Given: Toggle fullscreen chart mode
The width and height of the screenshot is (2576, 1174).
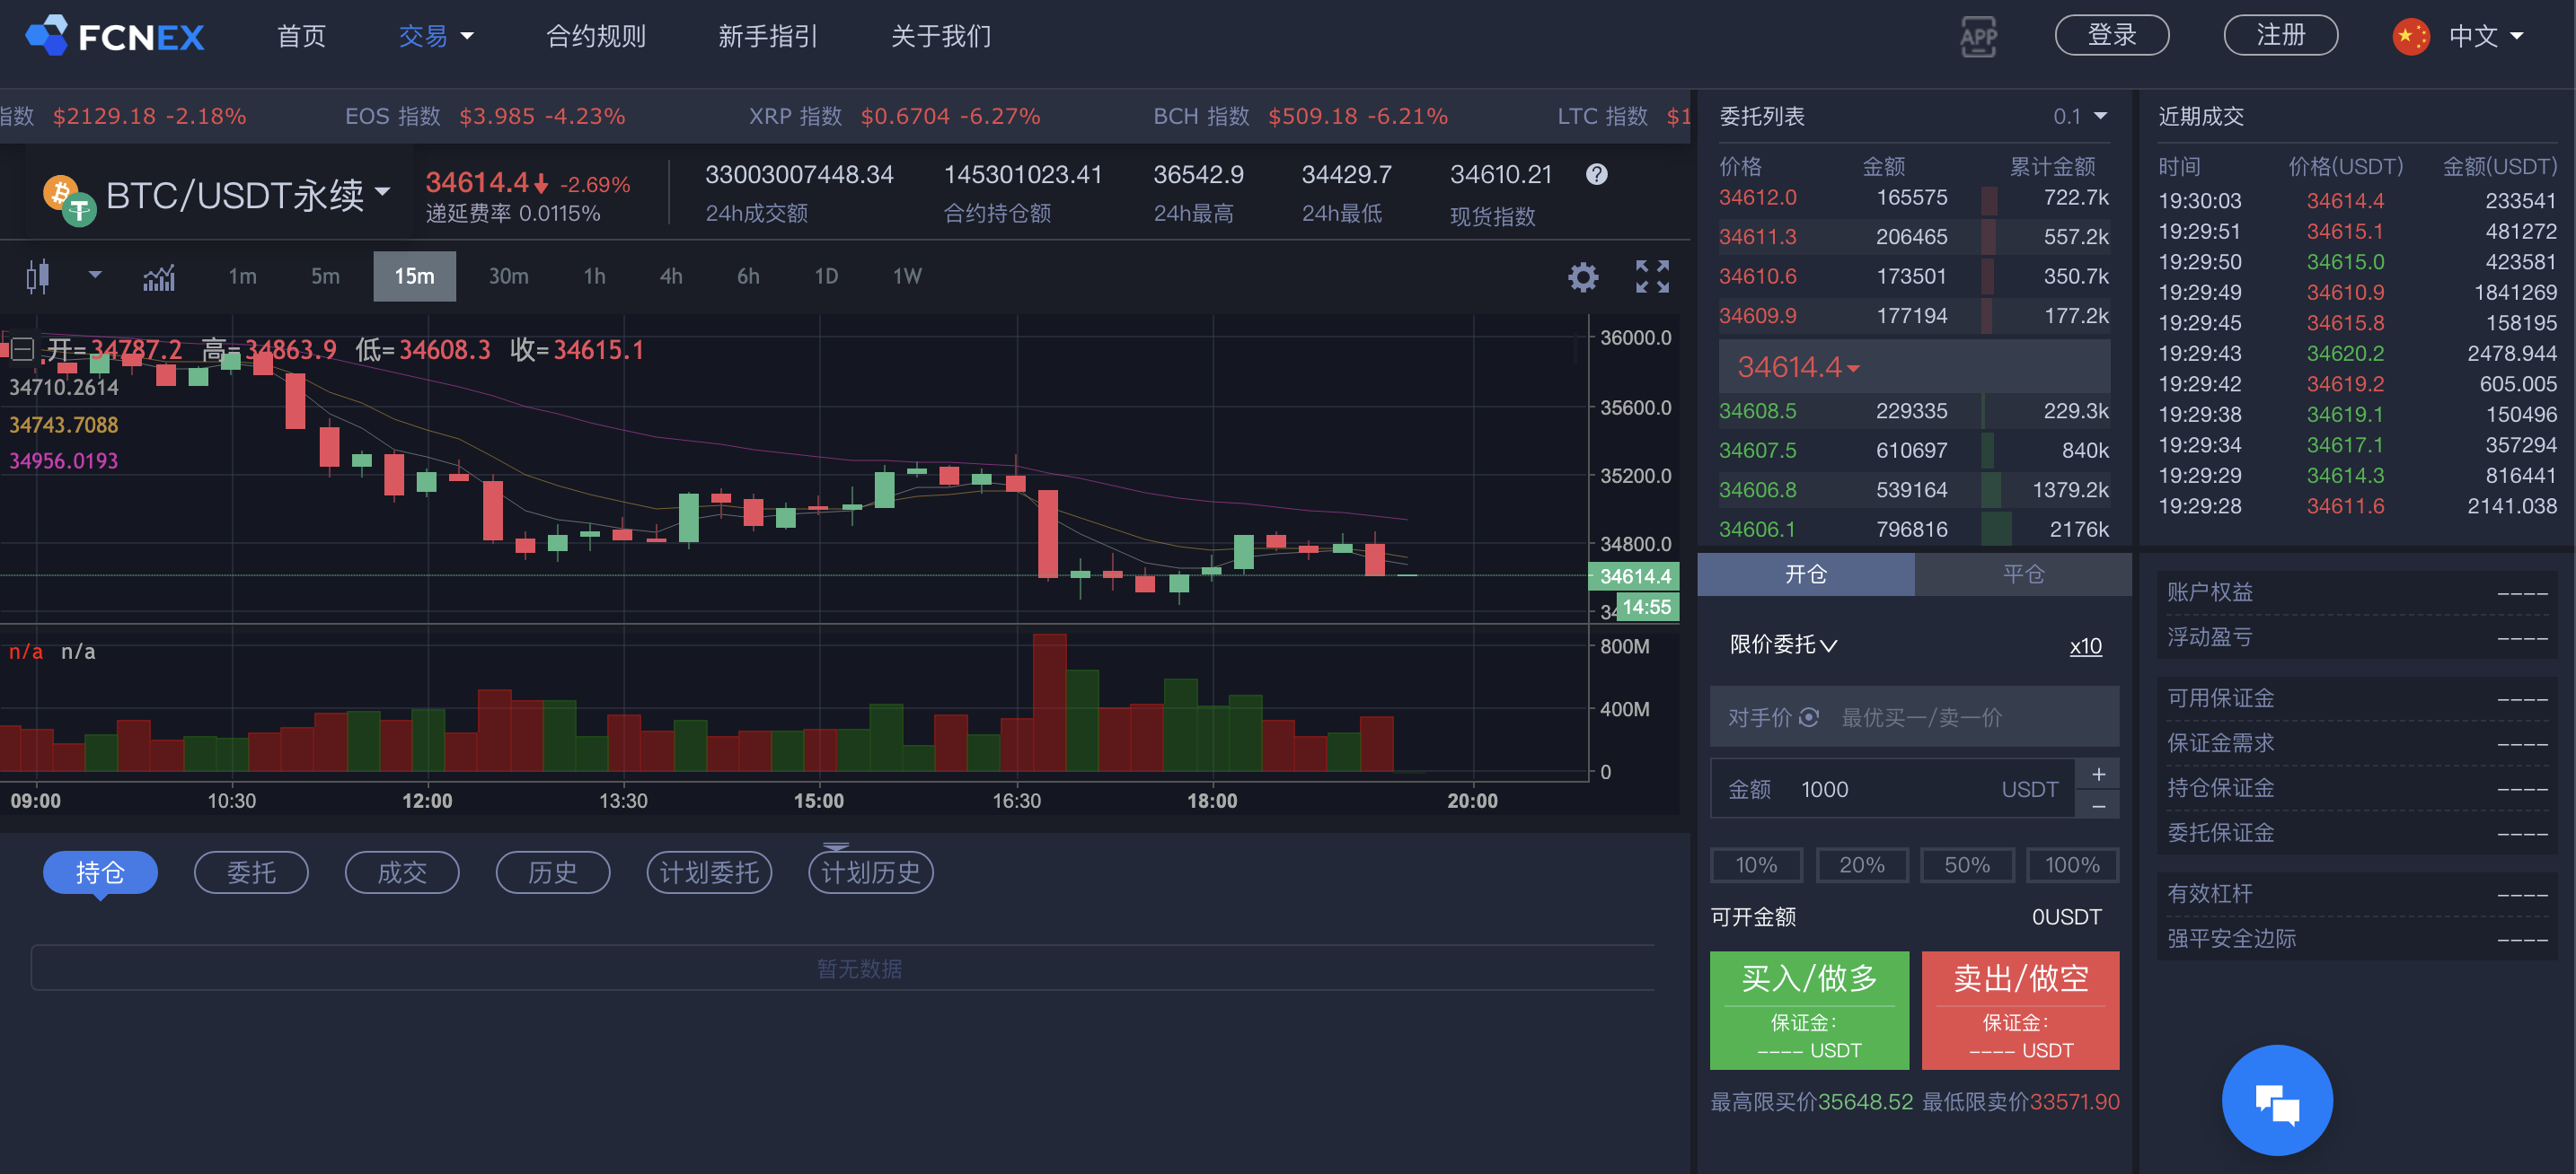Looking at the screenshot, I should [x=1652, y=276].
